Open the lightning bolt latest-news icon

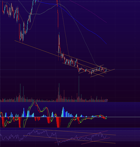point(106,100)
